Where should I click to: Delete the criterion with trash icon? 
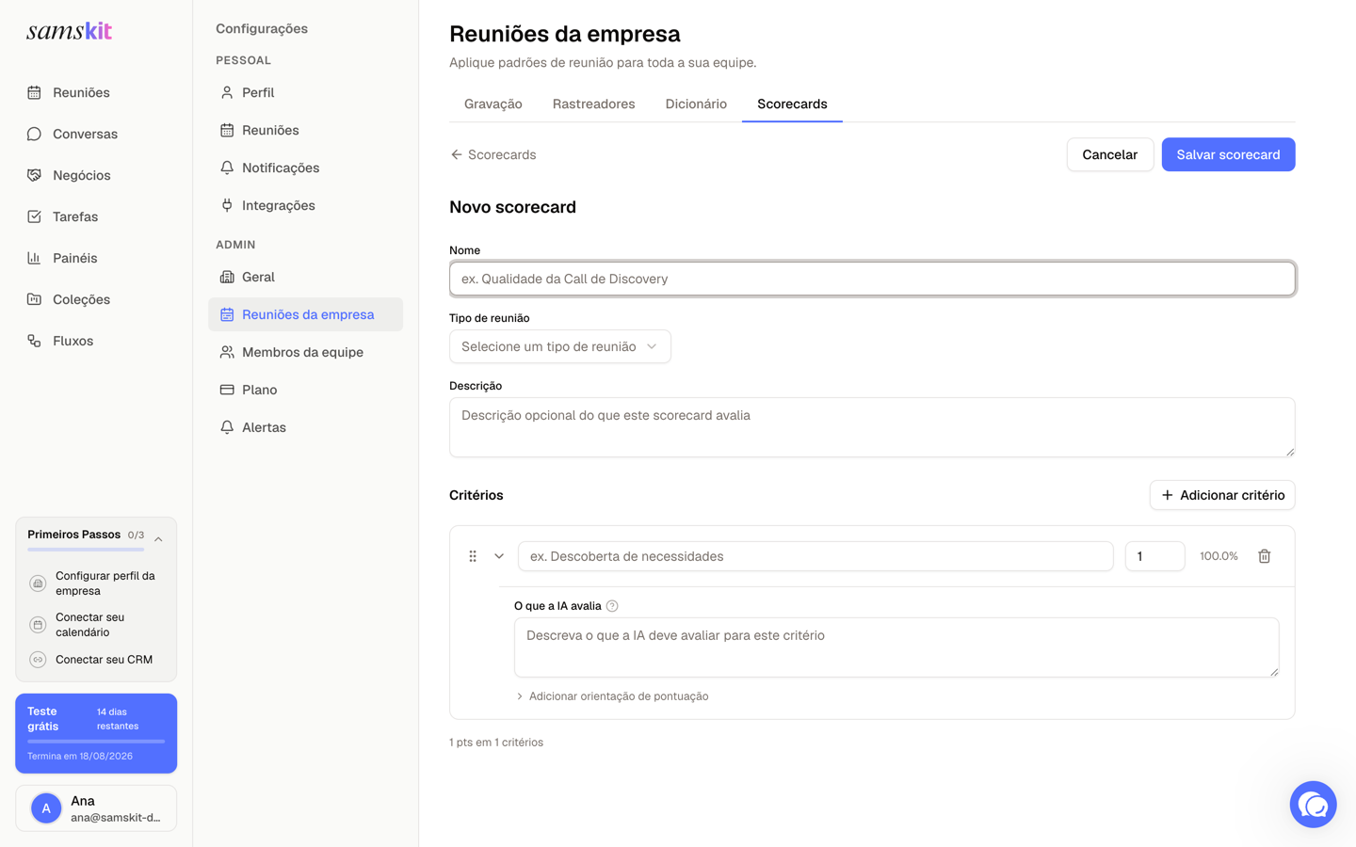(x=1265, y=556)
